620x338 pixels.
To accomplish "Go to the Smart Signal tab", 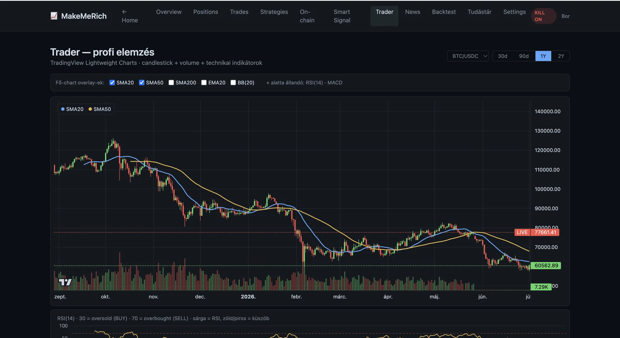I will click(x=342, y=16).
